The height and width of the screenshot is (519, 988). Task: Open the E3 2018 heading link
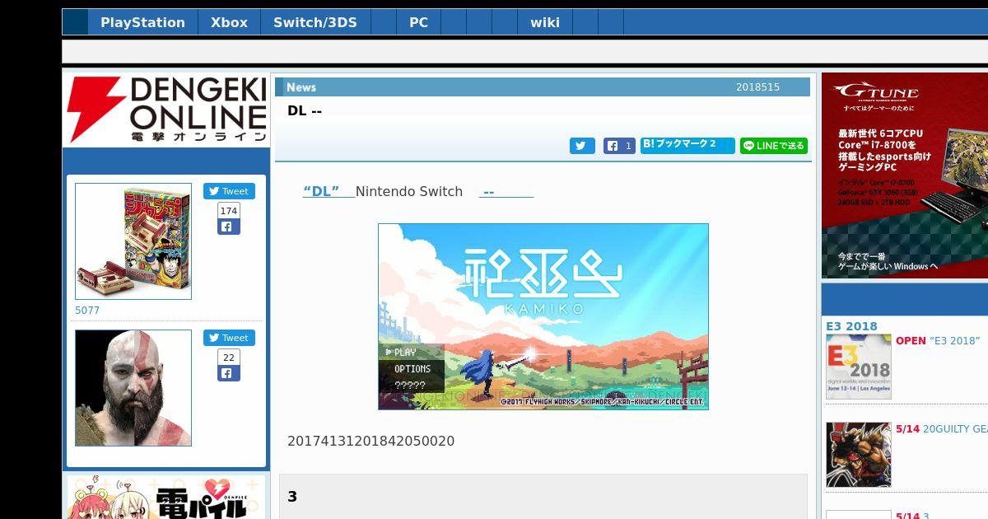851,326
